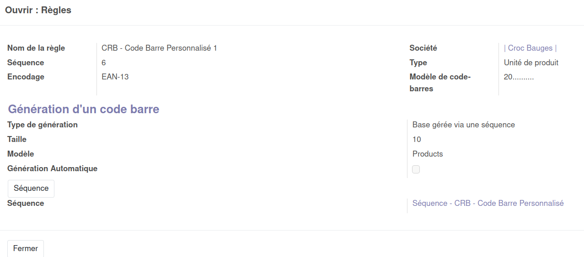Click the Products model value

click(428, 154)
